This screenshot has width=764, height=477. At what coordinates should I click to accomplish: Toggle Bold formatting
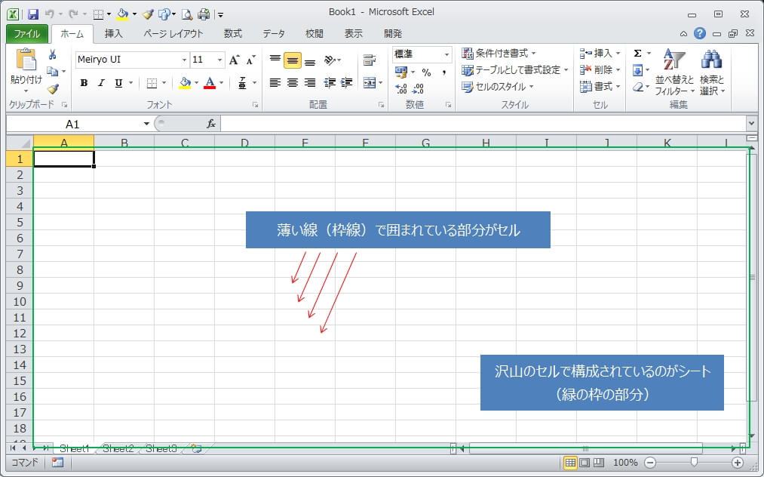(x=84, y=83)
